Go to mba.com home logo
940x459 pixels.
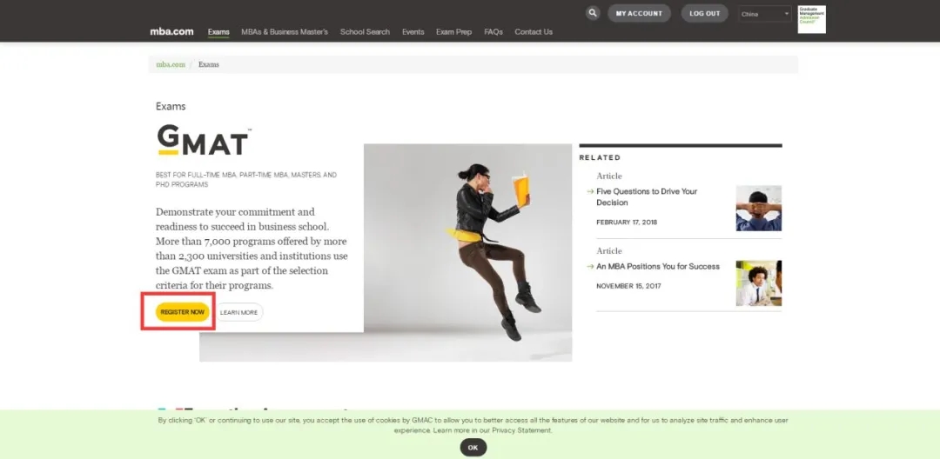(x=171, y=31)
